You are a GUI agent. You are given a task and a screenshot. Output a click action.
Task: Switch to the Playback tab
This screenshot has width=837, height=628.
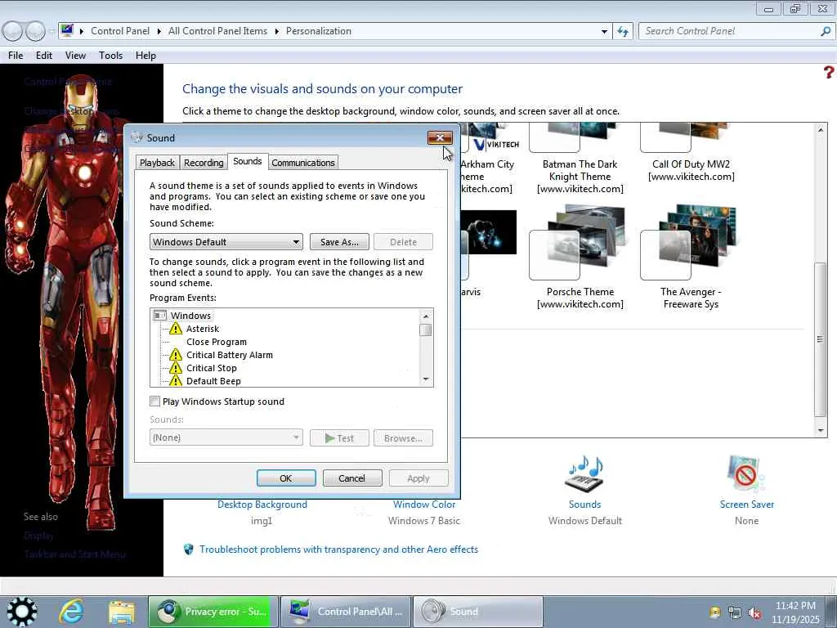[x=157, y=163]
